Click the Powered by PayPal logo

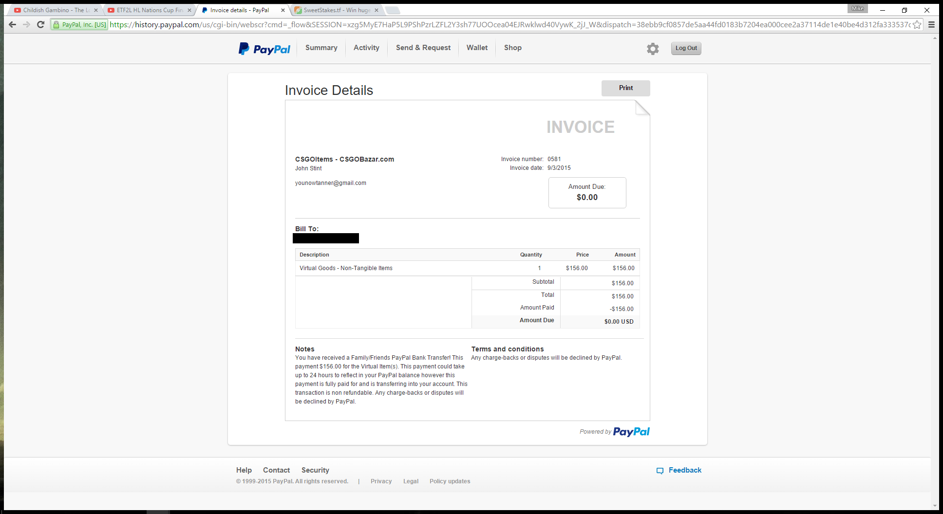[x=631, y=432]
